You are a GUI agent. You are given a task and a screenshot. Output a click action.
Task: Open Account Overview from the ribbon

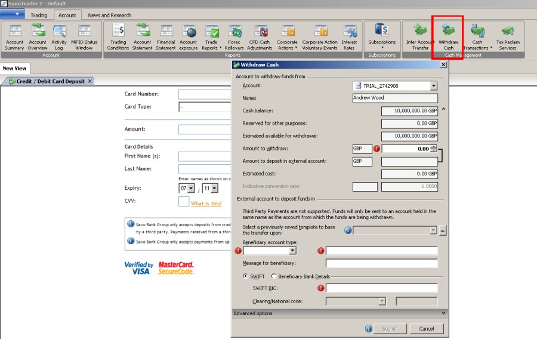(x=38, y=38)
